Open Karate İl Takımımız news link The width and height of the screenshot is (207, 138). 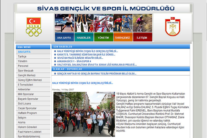(x=86, y=55)
